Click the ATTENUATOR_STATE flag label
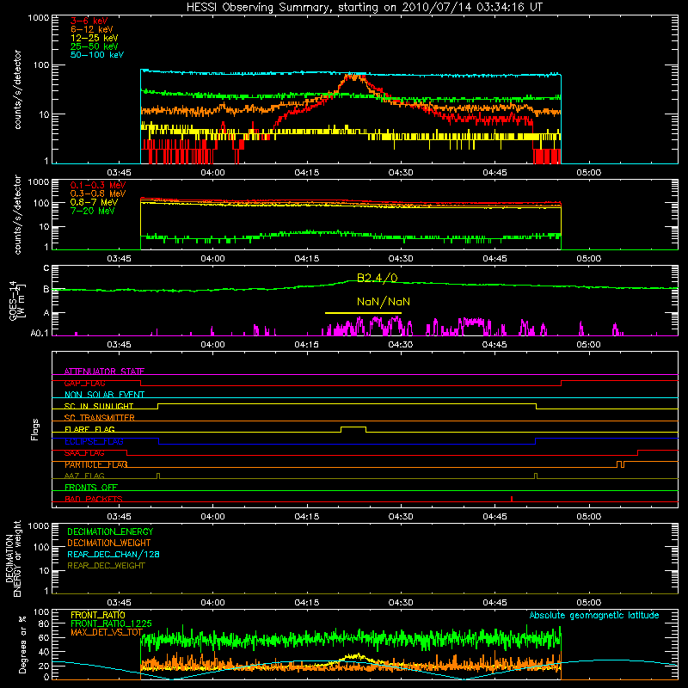 click(x=104, y=372)
